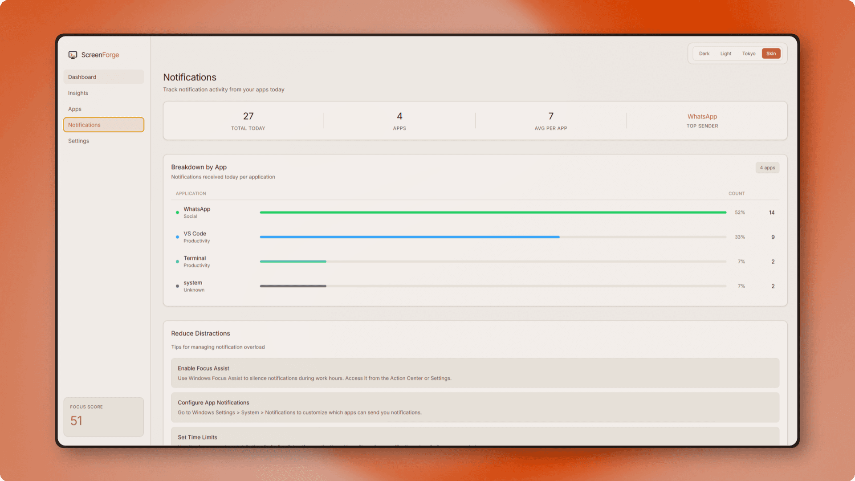The width and height of the screenshot is (855, 481).
Task: Select the Tokyo theme option
Action: (x=749, y=53)
